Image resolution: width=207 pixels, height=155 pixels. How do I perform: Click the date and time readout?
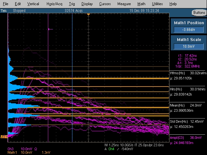[x=144, y=11]
